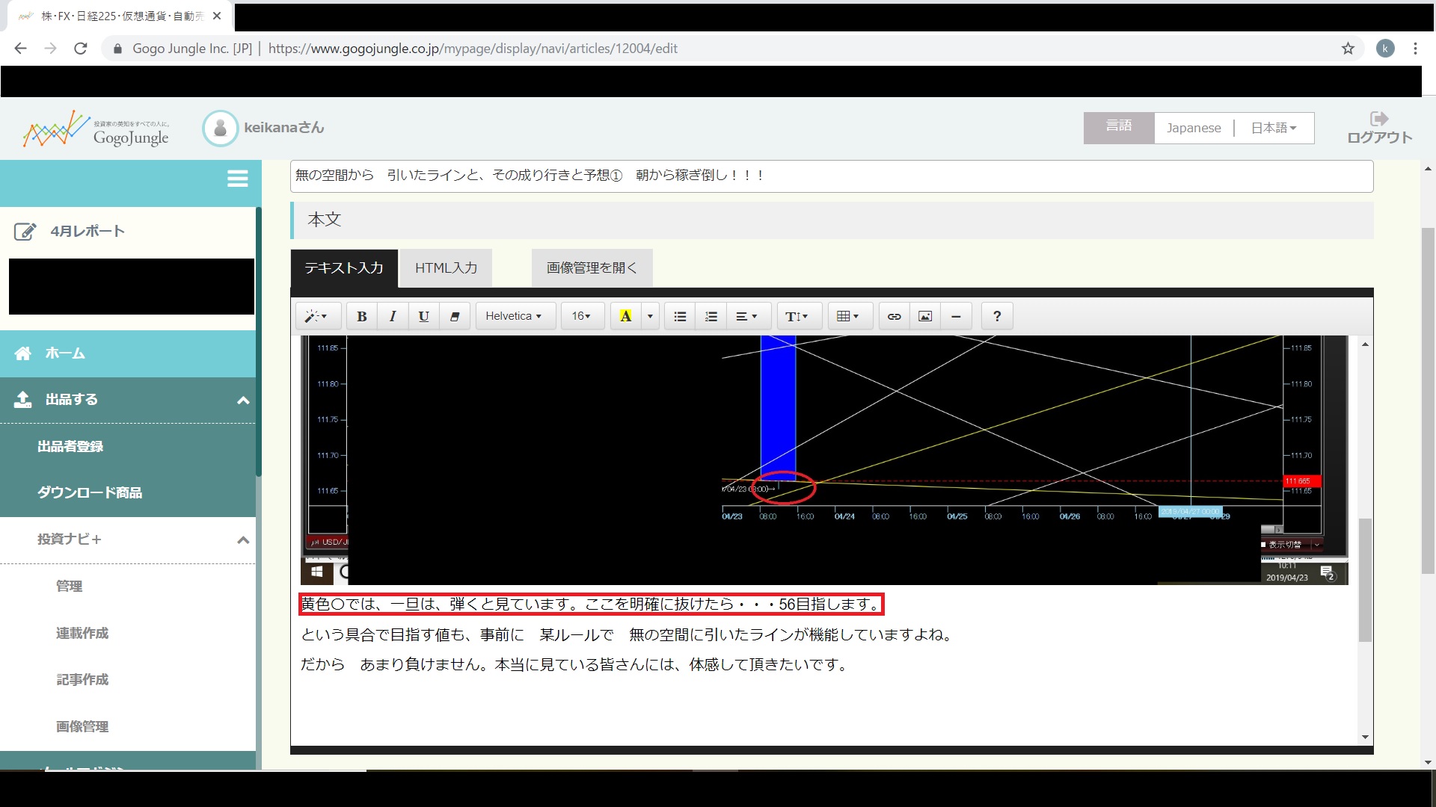Click the hamburger menu icon in sidebar

237,179
